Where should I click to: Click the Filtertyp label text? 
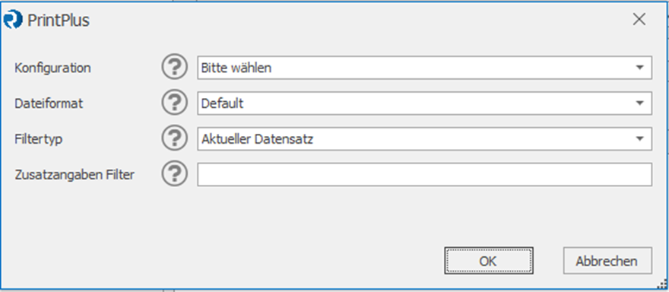pyautogui.click(x=39, y=139)
